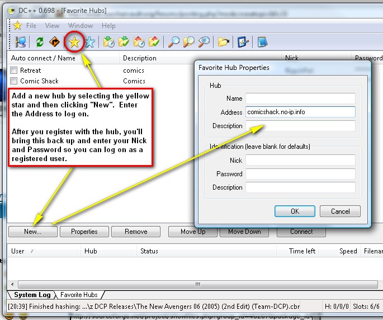Open Favorite Users blue star icon
Viewport: 383px width, 320px height.
89,42
